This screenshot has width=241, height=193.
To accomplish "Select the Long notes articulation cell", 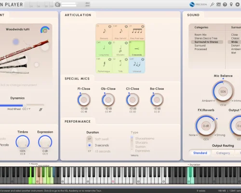I will 104,49.
